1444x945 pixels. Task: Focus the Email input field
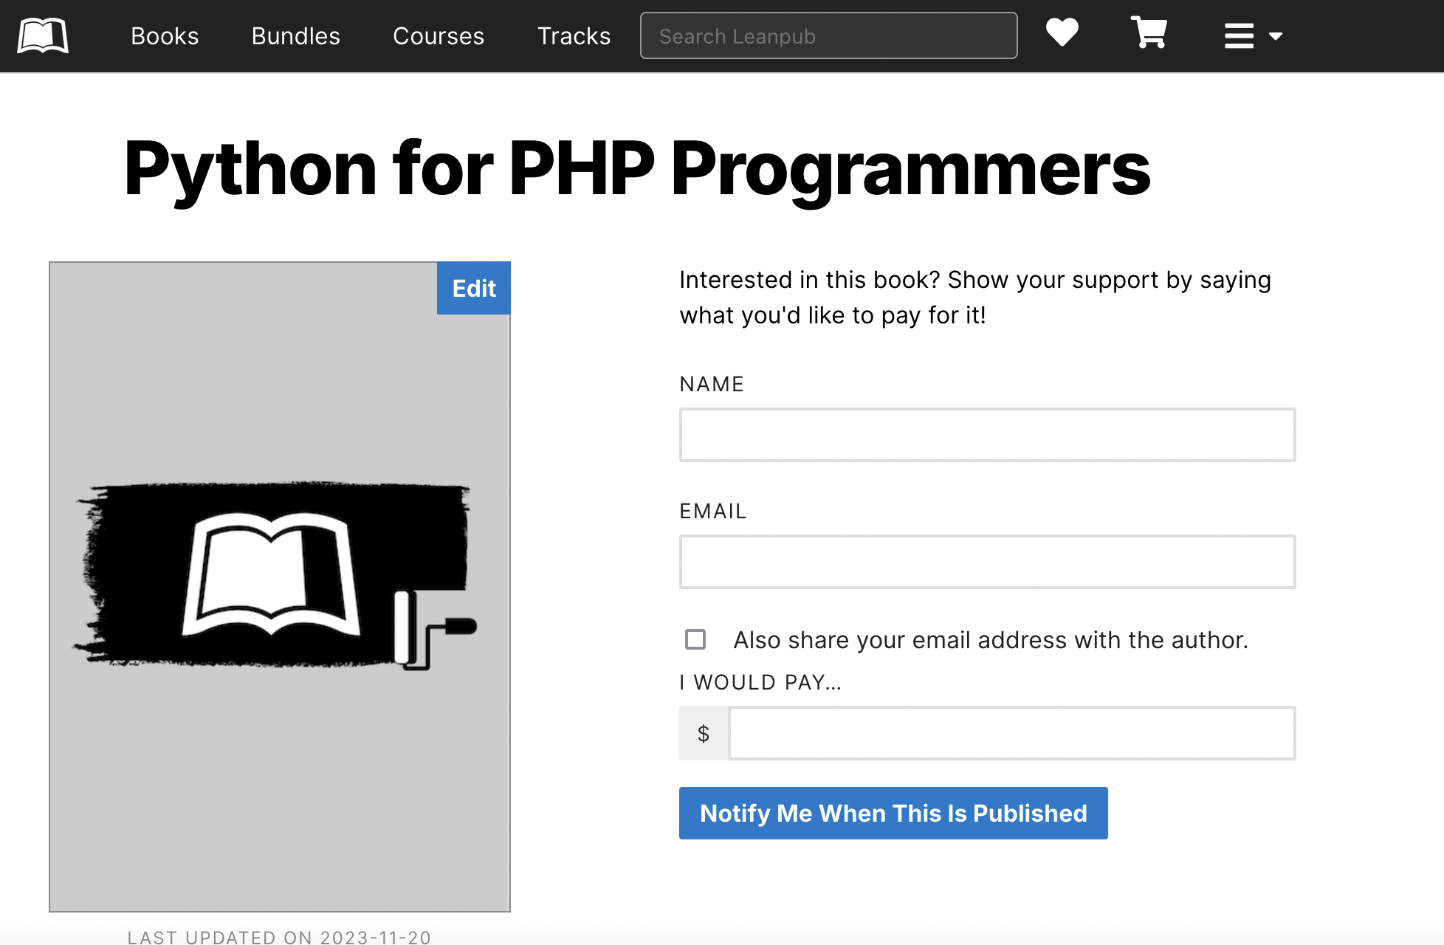[987, 562]
